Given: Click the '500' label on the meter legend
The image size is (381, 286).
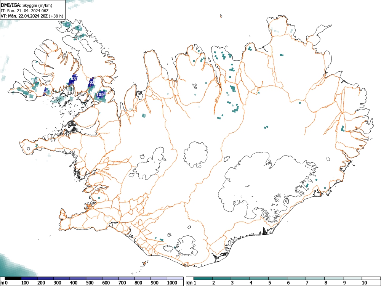Looking at the screenshot, I should tap(90, 283).
